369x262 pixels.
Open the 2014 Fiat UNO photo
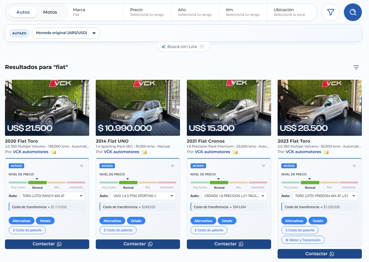coord(138,108)
